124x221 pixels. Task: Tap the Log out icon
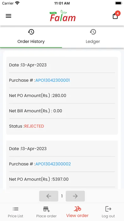click(108, 209)
